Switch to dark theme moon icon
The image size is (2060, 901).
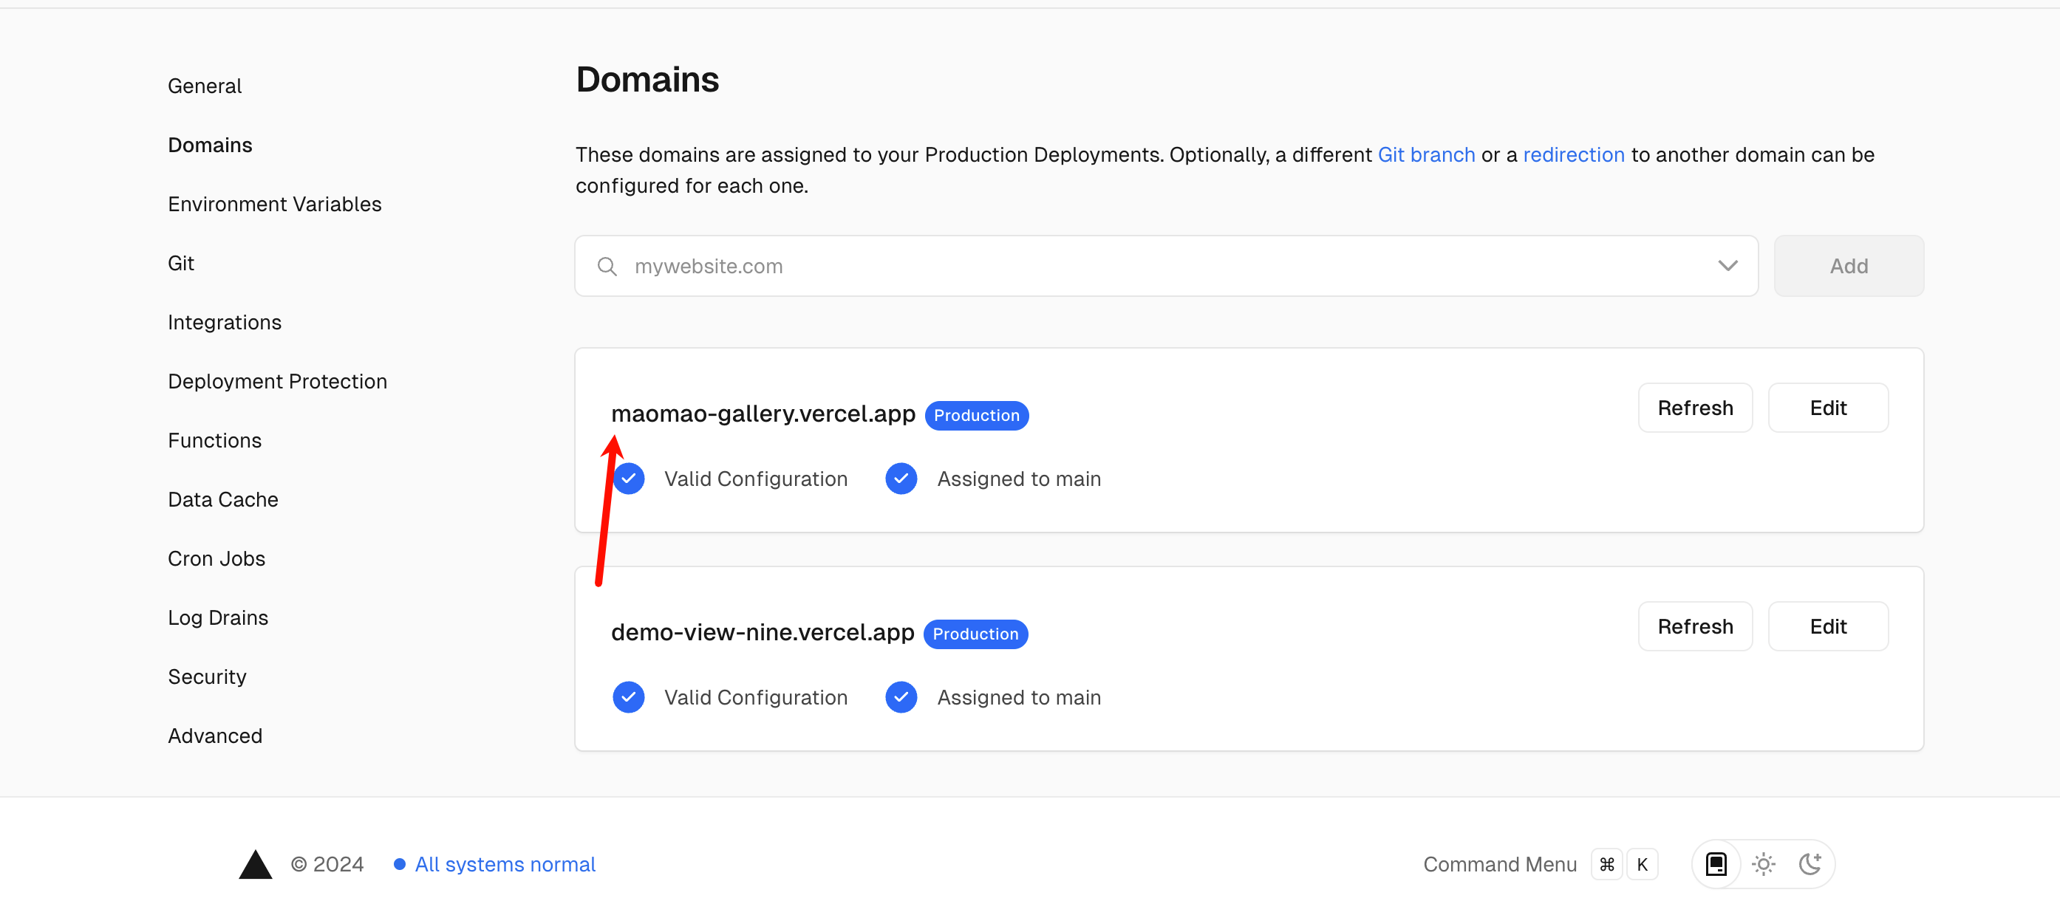(x=1810, y=864)
